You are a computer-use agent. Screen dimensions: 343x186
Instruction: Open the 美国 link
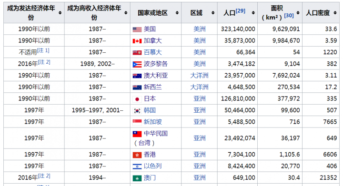150,29
